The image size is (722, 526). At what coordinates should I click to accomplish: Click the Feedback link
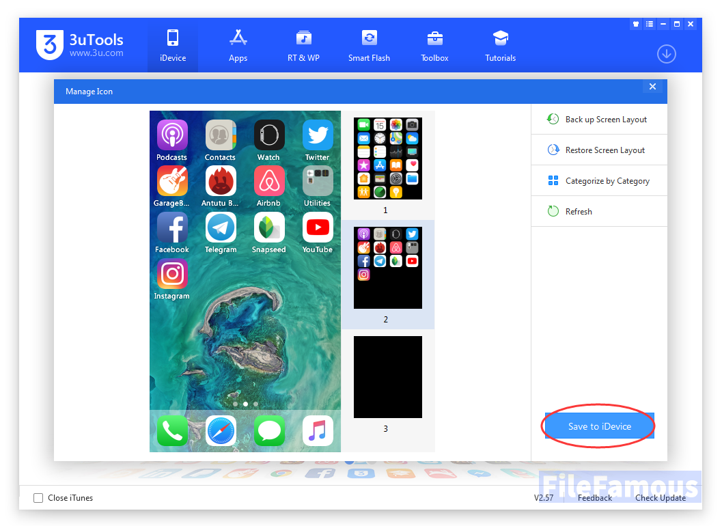tap(594, 498)
